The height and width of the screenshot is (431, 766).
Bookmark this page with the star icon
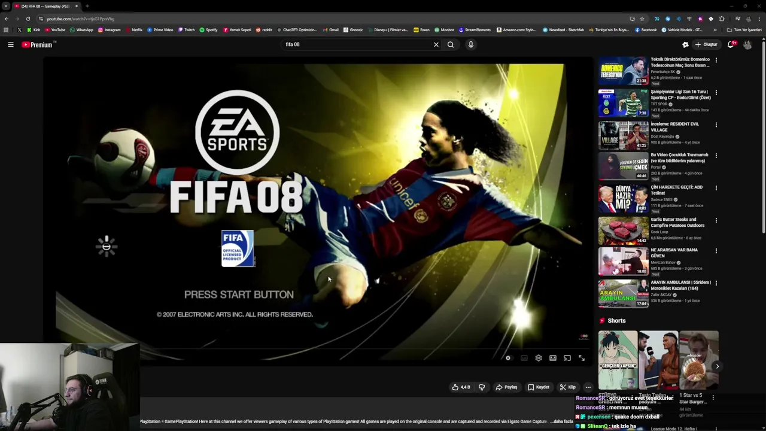click(642, 19)
